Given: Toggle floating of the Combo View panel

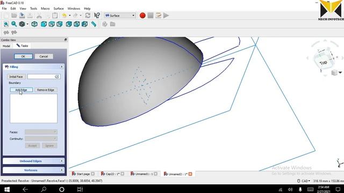Looking at the screenshot, I should [x=66, y=40].
